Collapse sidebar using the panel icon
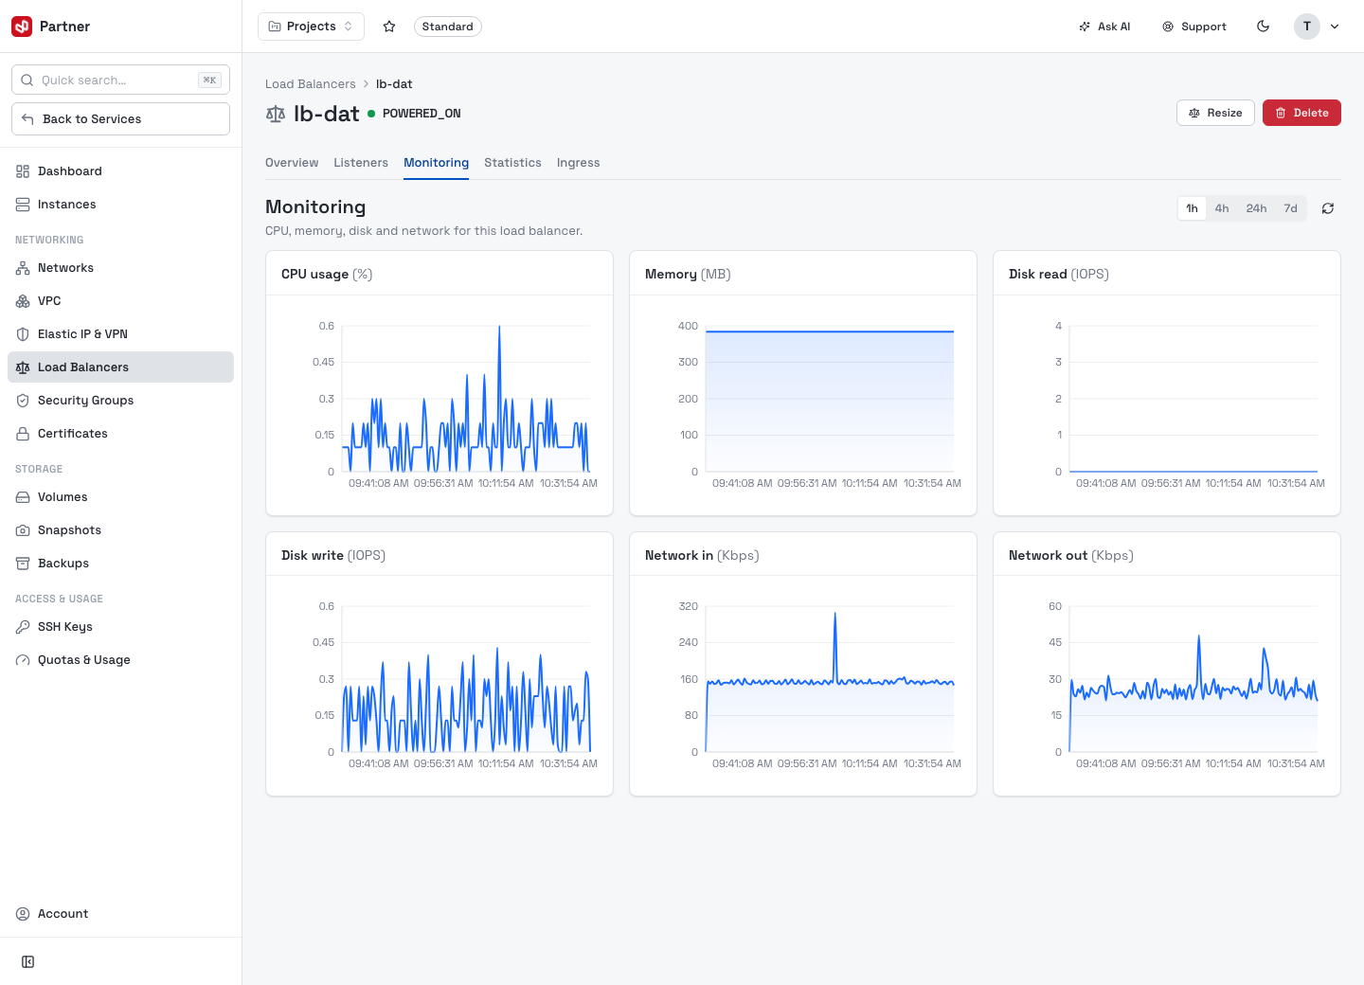 [28, 962]
